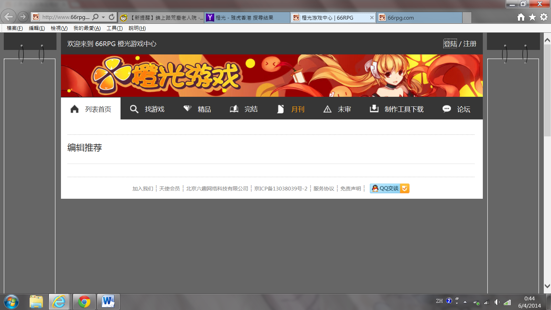Click the QQ交谈 chat button

[x=389, y=188]
